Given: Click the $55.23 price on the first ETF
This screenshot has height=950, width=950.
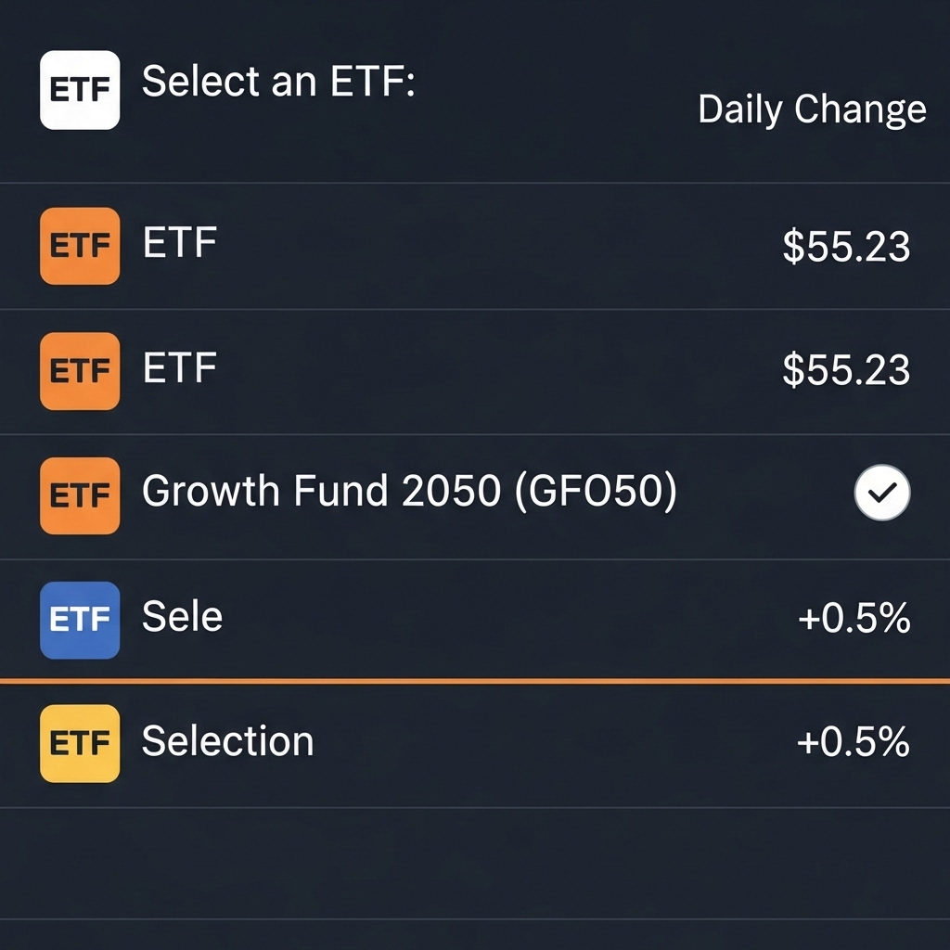Looking at the screenshot, I should (843, 245).
